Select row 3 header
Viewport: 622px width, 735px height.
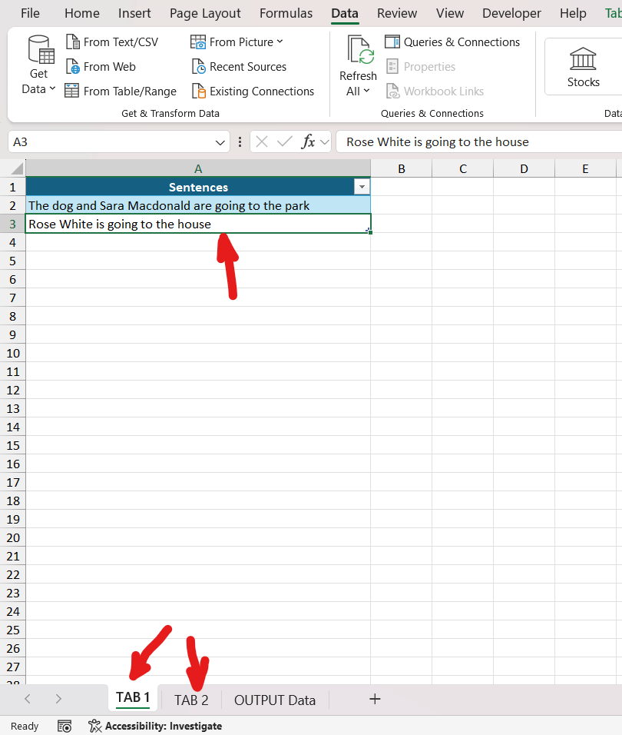(12, 224)
